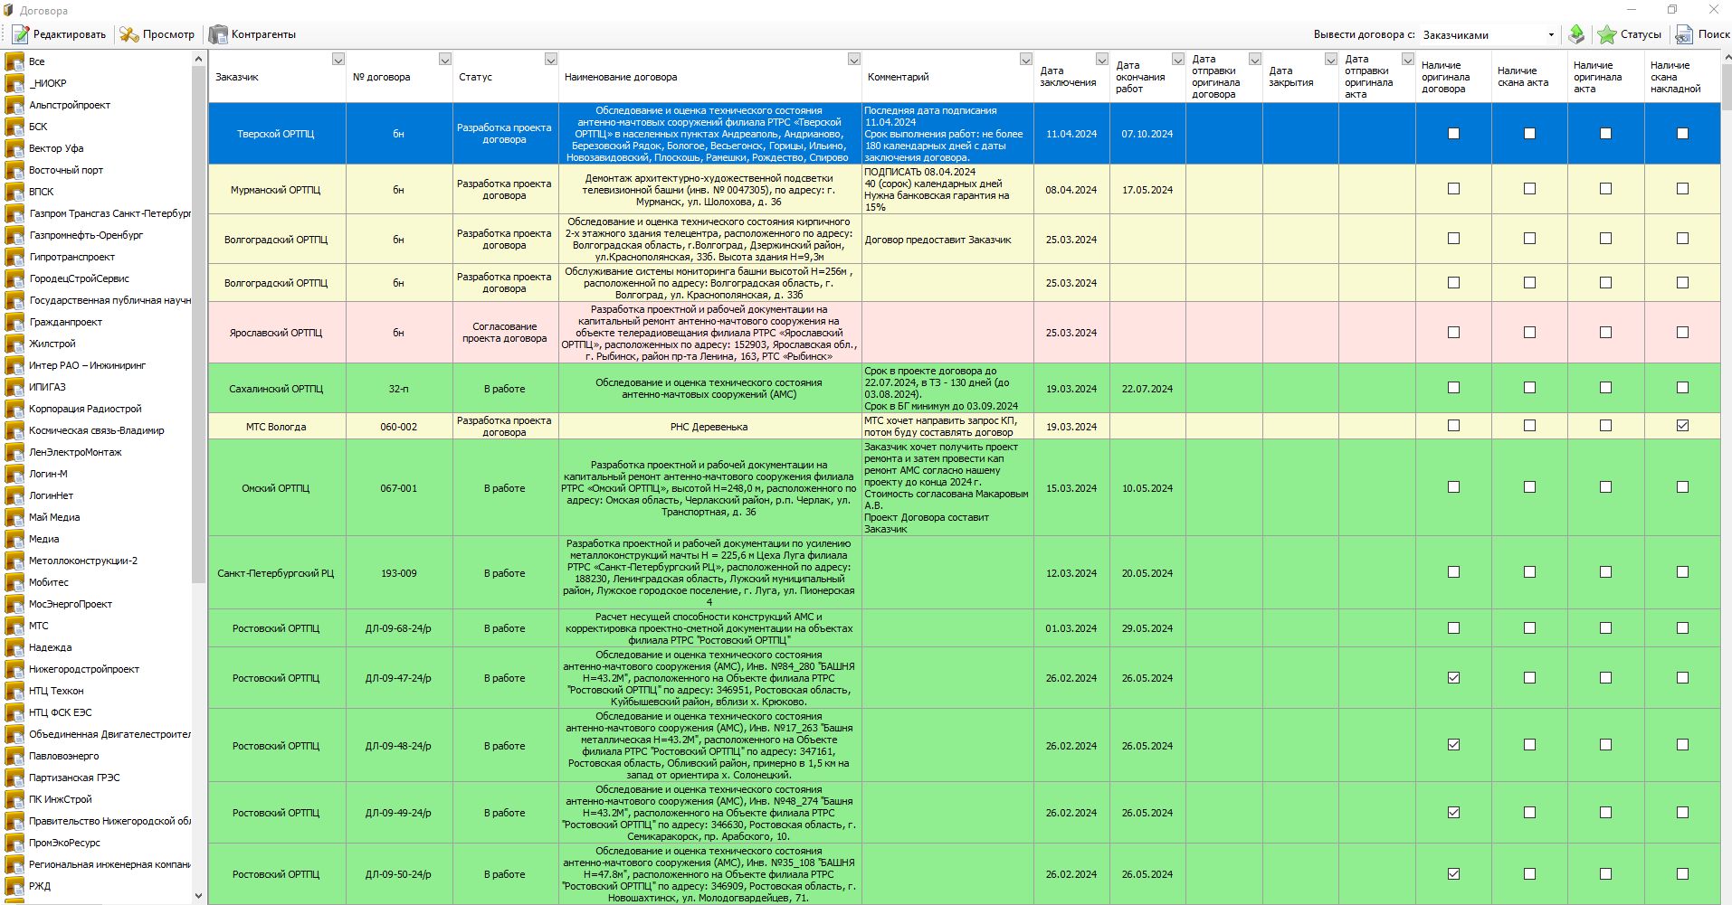Image resolution: width=1732 pixels, height=905 pixels.
Task: Select Интер РАО – Инжиниринг in sidebar
Action: pos(87,365)
